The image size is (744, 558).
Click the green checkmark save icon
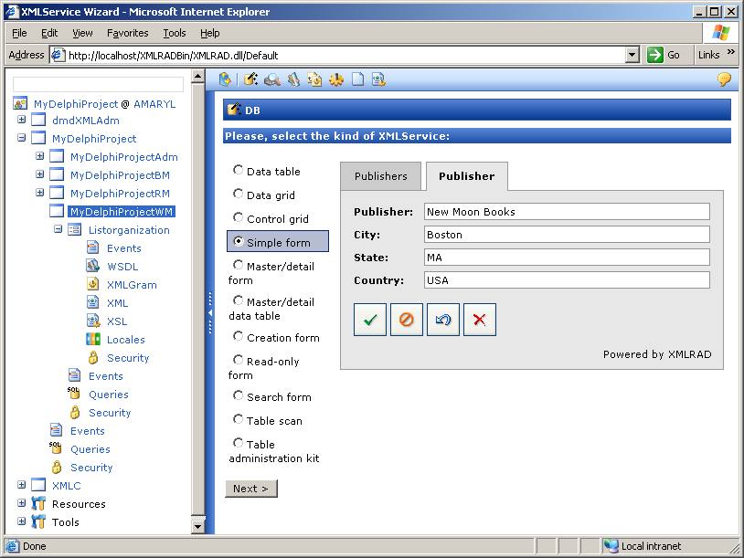pos(370,320)
